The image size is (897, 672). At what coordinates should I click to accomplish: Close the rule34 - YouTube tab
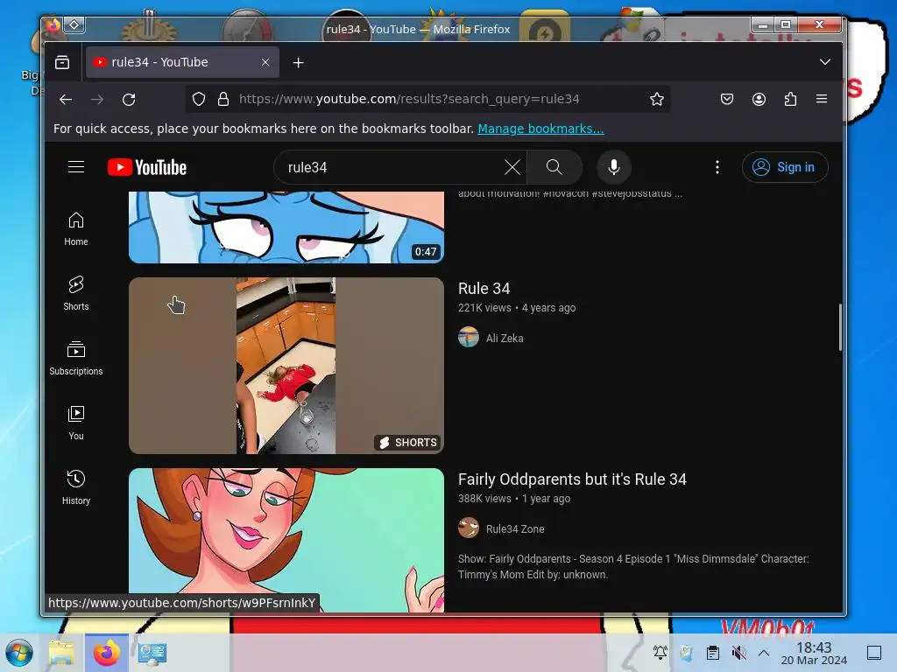(x=265, y=62)
